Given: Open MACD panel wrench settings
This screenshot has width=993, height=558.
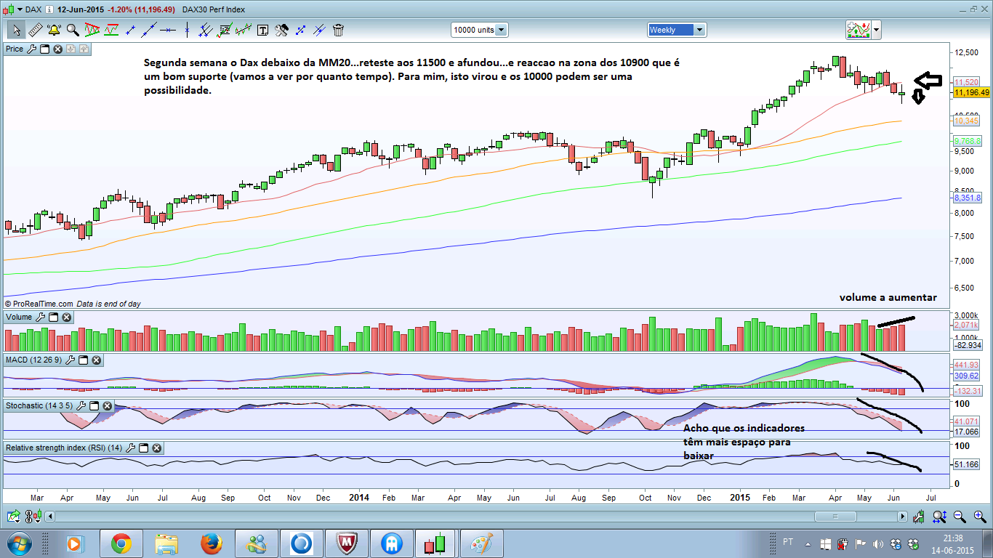Looking at the screenshot, I should 70,360.
